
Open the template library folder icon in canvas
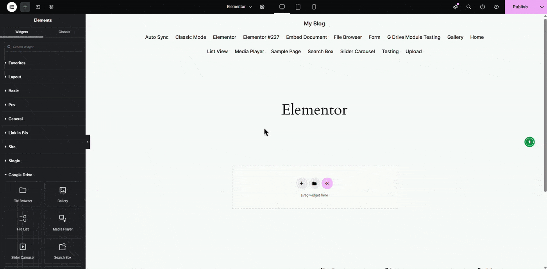point(315,183)
